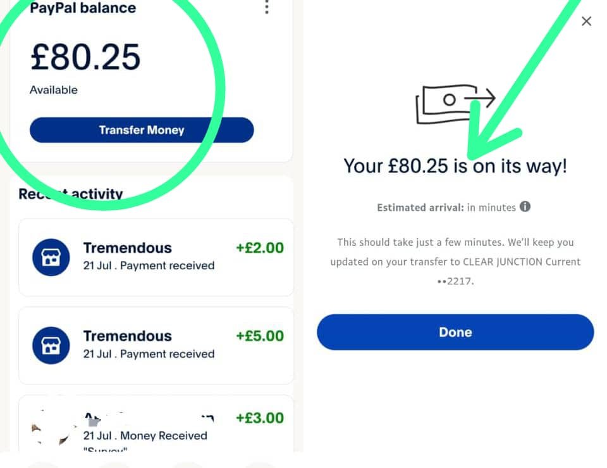
Task: Open the 21 Jul Money Received entry
Action: (145, 436)
